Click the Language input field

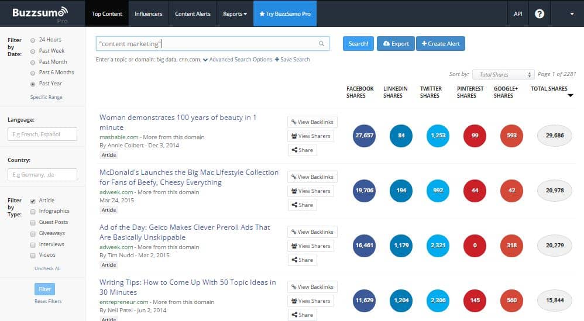[43, 134]
